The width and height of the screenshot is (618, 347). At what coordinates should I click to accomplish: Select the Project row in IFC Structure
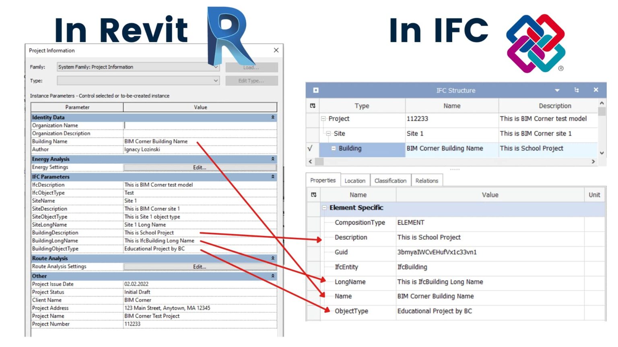452,119
